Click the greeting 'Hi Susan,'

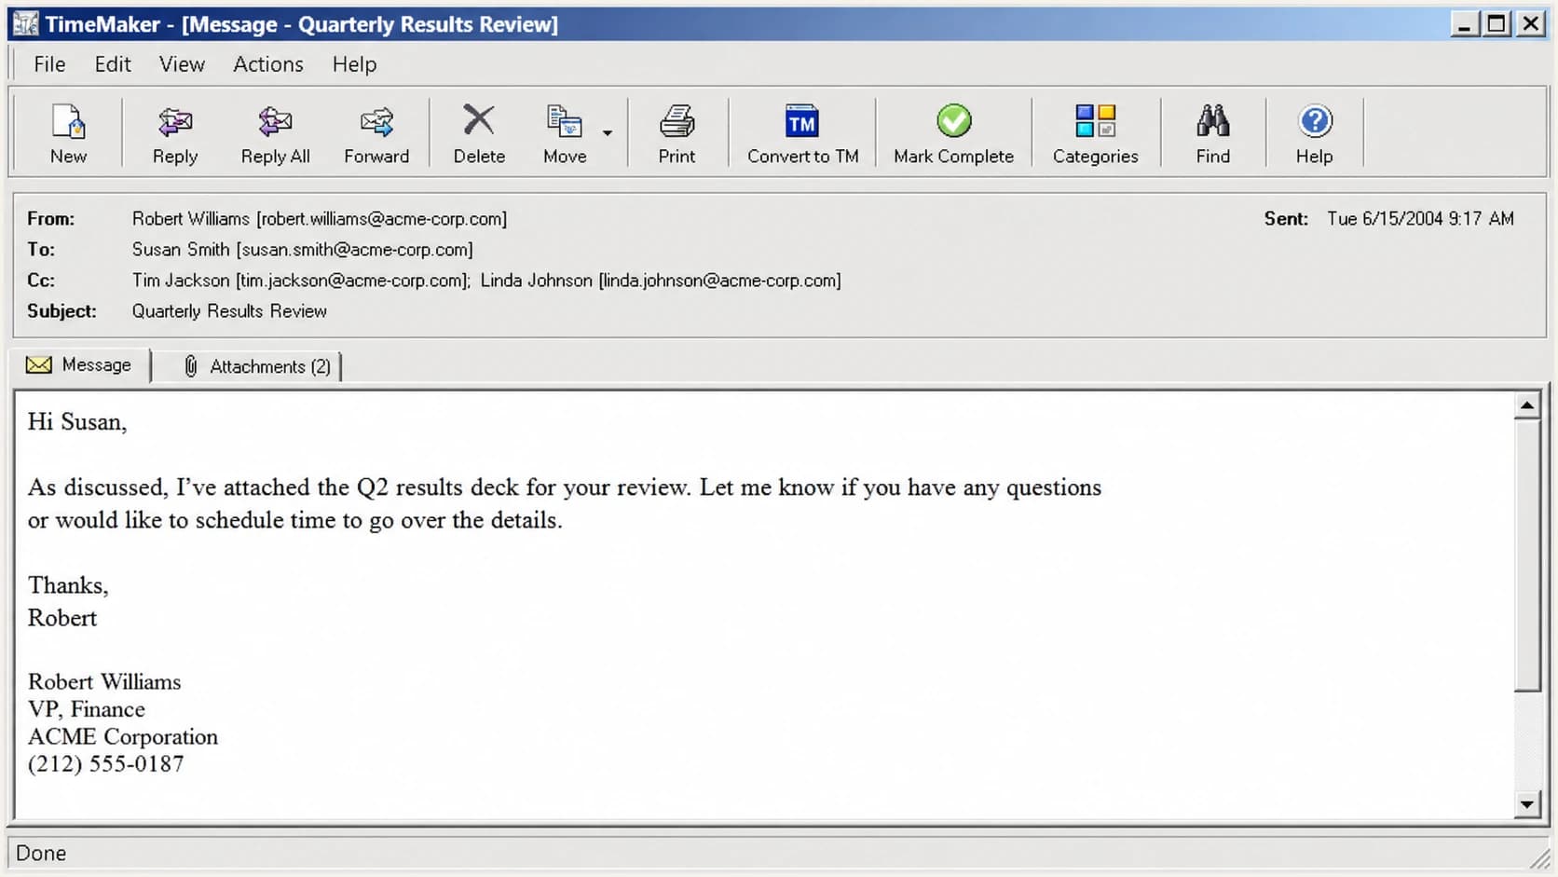click(x=77, y=422)
